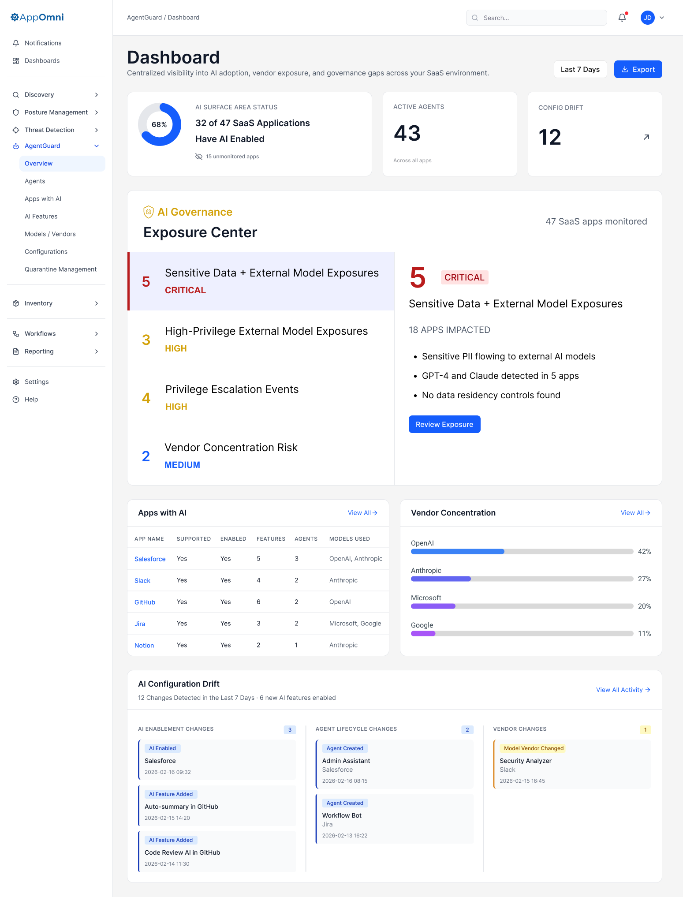Click the Review Exposure button
Image resolution: width=683 pixels, height=897 pixels.
(x=444, y=424)
